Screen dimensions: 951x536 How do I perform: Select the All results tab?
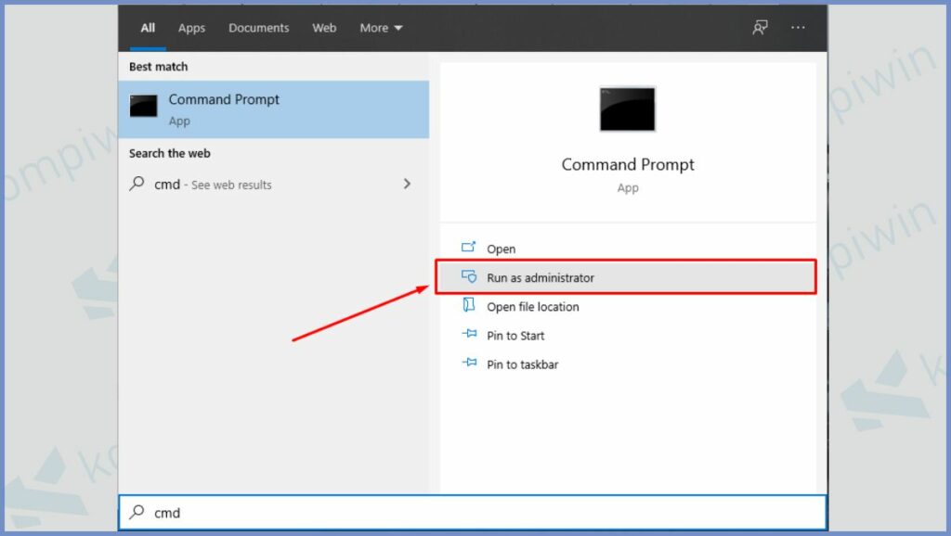[x=148, y=28]
